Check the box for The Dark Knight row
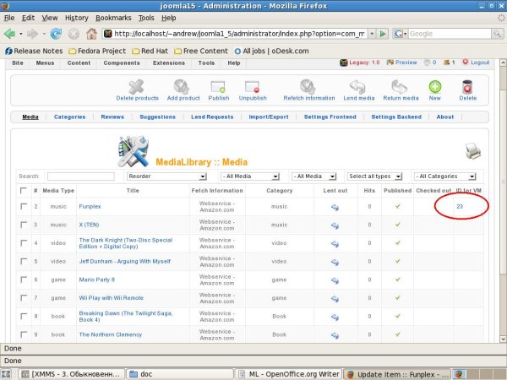Viewport: 507px width, 380px height. 24,242
